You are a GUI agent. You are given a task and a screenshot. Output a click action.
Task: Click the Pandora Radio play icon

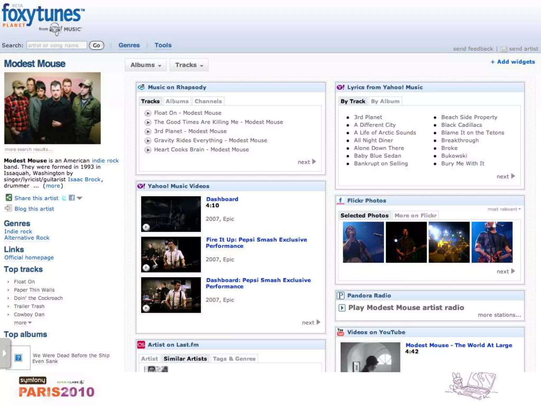pyautogui.click(x=342, y=308)
